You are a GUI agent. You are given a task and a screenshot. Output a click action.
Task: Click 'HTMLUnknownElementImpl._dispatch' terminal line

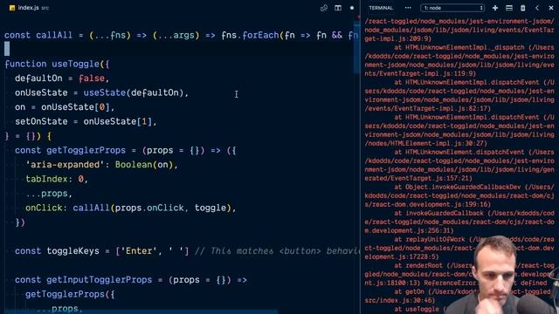[x=465, y=48]
